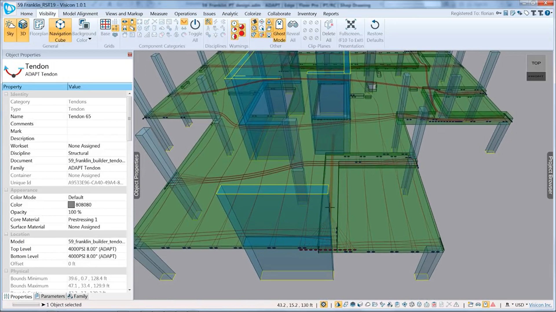Toggle the Navigation Cube
The image size is (556, 312).
click(x=60, y=30)
